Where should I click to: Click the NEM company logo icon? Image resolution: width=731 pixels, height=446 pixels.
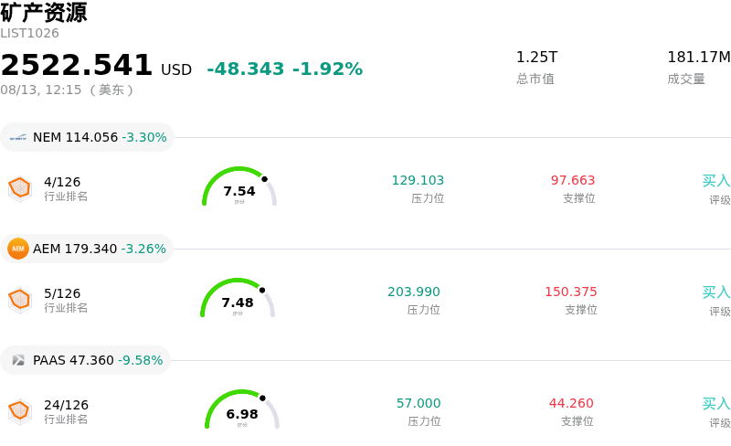coord(18,138)
